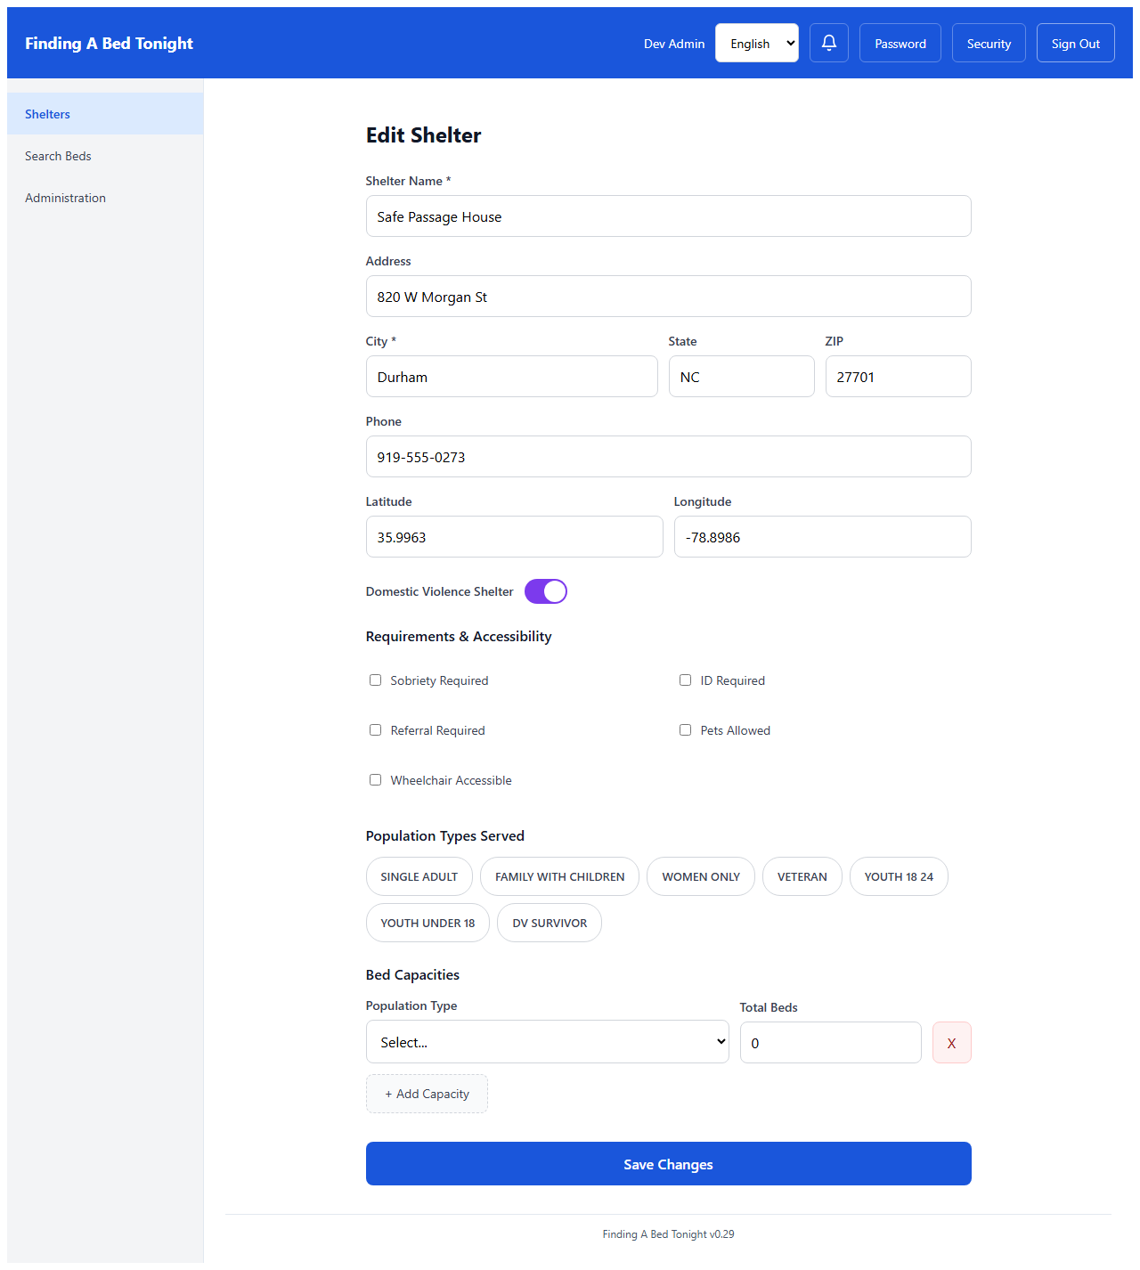Screen dimensions: 1140x1270
Task: Open the notifications bell
Action: (828, 42)
